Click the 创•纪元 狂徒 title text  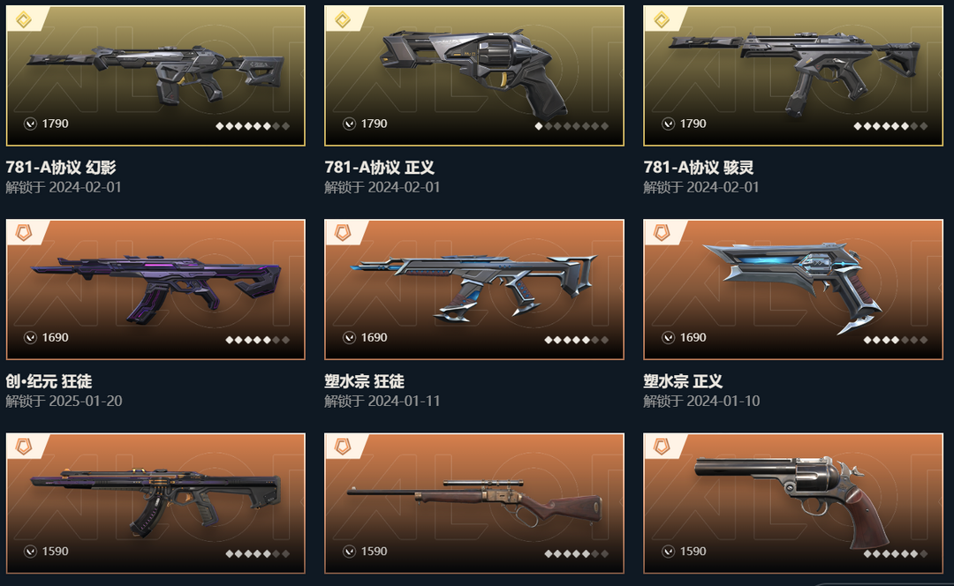[49, 382]
